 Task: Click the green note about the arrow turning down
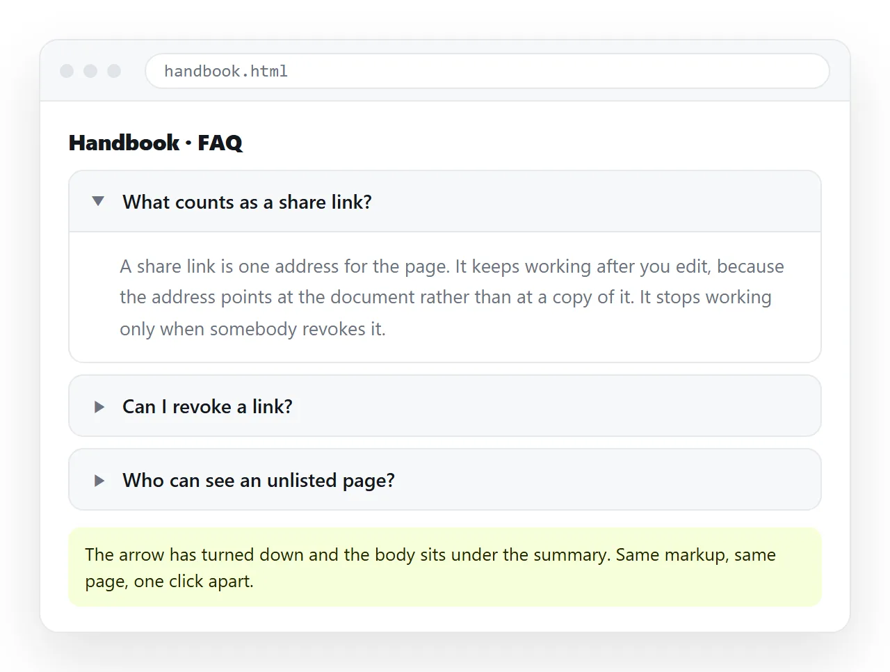(445, 568)
